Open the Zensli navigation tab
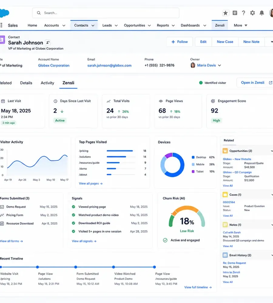Image resolution: width=273 pixels, height=303 pixels. (x=220, y=25)
